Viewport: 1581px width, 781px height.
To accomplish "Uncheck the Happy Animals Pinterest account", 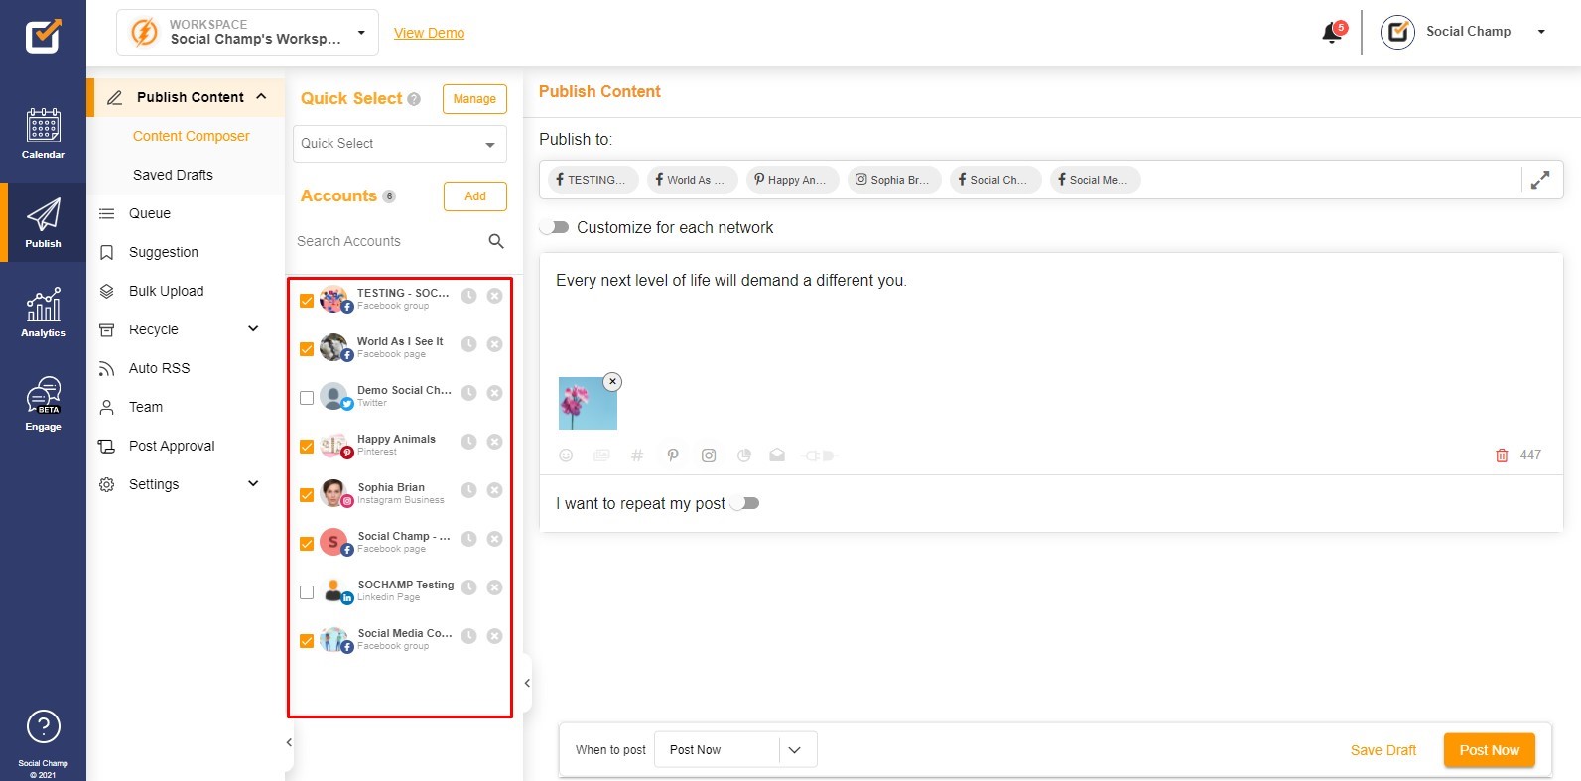I will click(x=307, y=447).
